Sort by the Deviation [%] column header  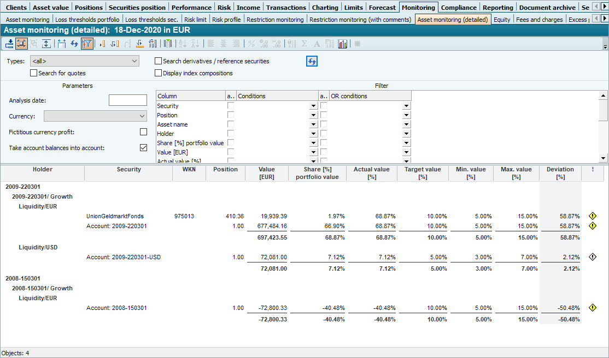(560, 173)
